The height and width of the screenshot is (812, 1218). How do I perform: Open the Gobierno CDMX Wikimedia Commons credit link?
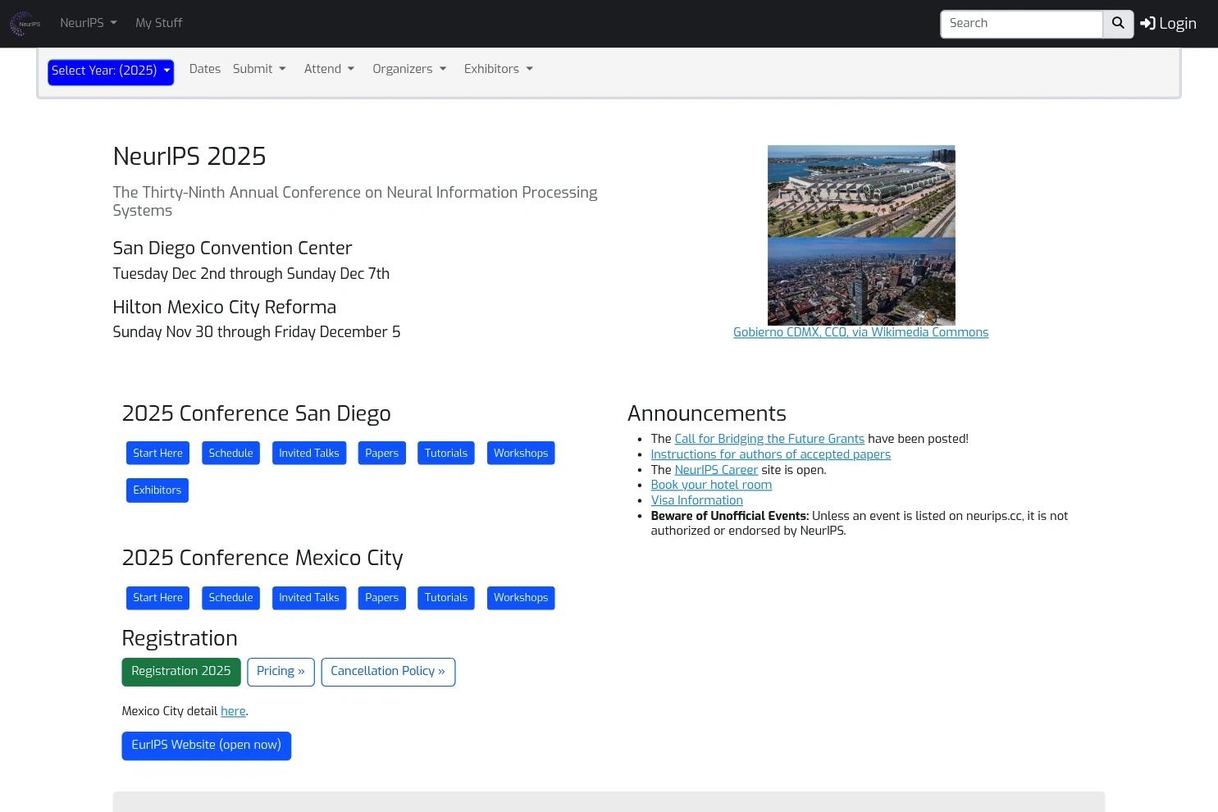[x=860, y=332]
